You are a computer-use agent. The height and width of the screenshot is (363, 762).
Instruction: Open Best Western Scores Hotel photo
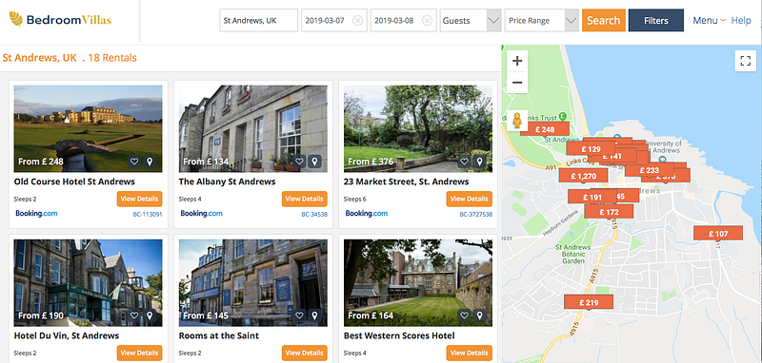[x=418, y=282]
